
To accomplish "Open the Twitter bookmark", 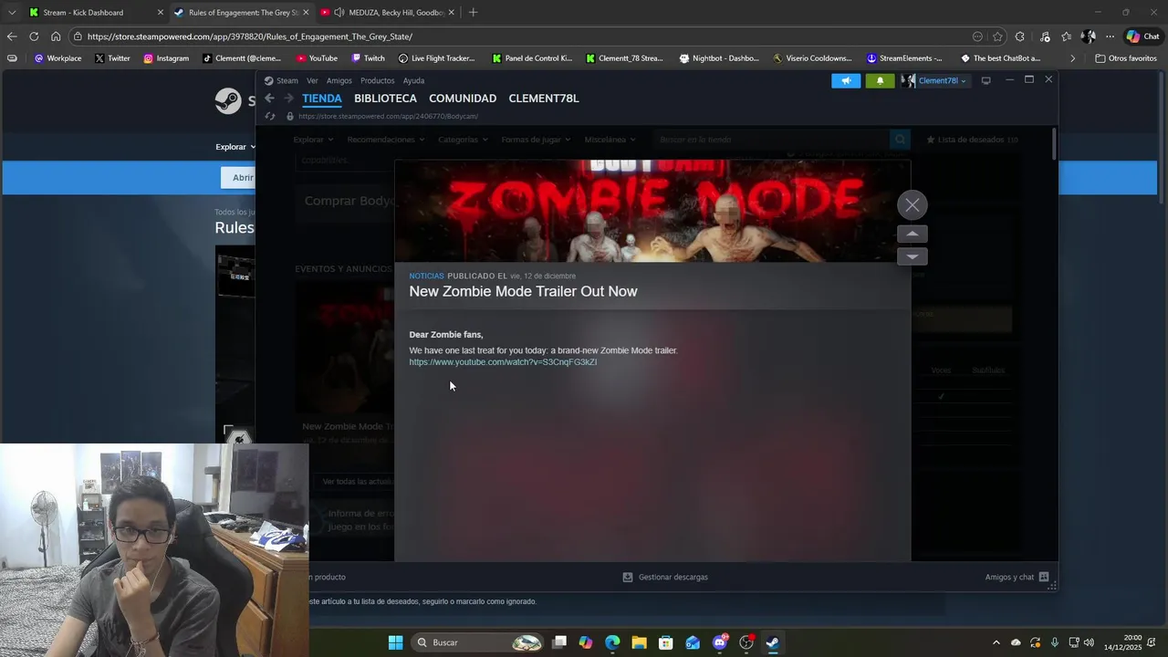I will pyautogui.click(x=112, y=58).
